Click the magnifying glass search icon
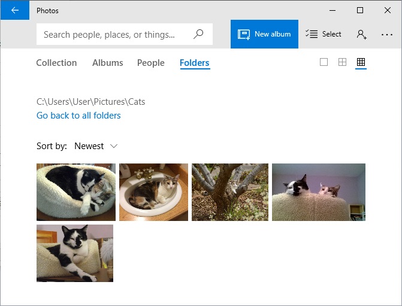Screen dimensions: 402x306 click(198, 34)
